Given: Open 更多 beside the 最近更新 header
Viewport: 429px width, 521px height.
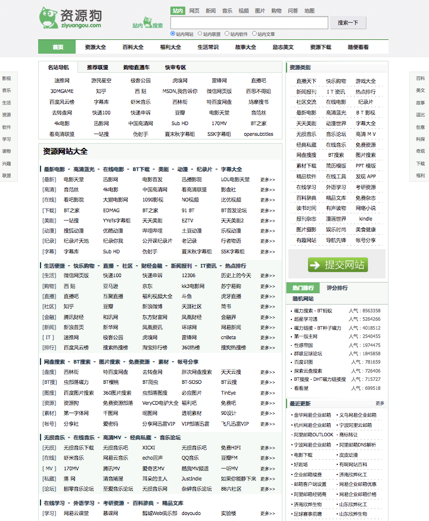Looking at the screenshot, I should (x=380, y=403).
